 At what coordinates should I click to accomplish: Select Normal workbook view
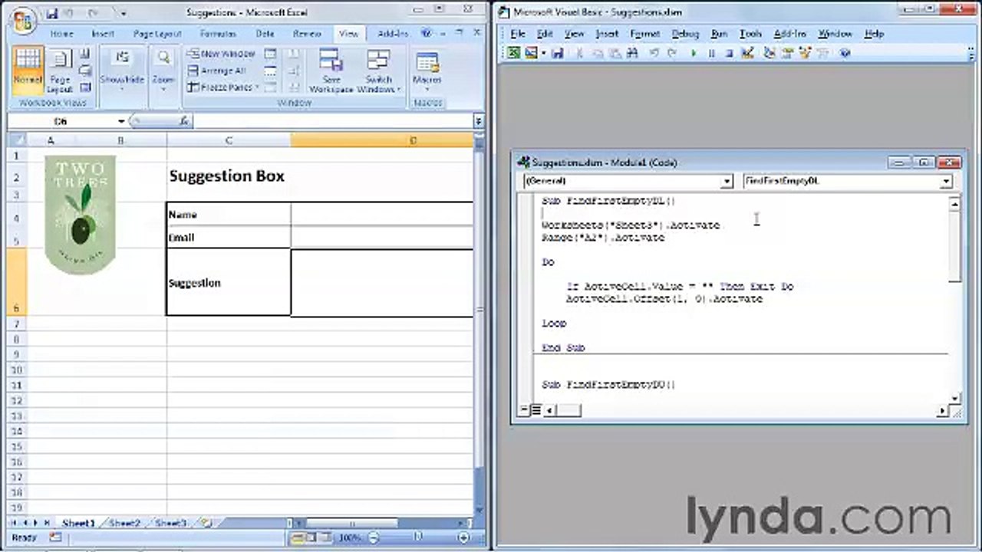pyautogui.click(x=28, y=71)
